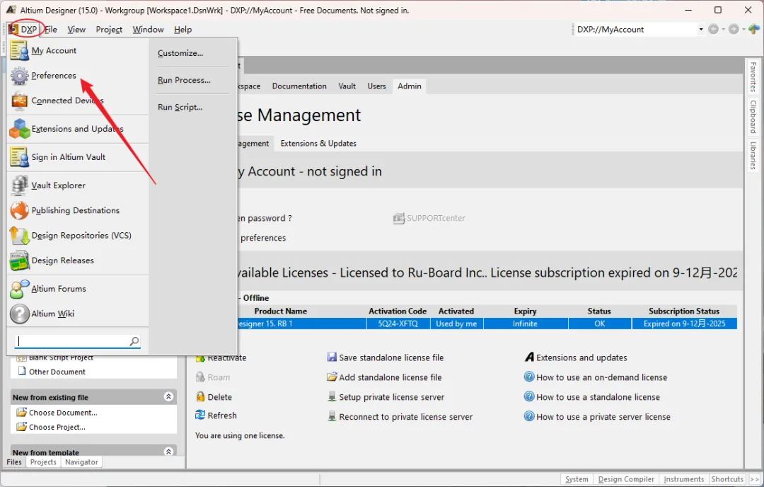Viewport: 764px width, 487px height.
Task: Click the Connected Devices icon
Action: pos(20,101)
